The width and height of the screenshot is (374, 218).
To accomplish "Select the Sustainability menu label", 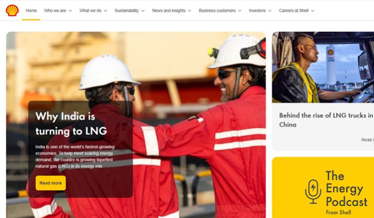I will pyautogui.click(x=127, y=11).
